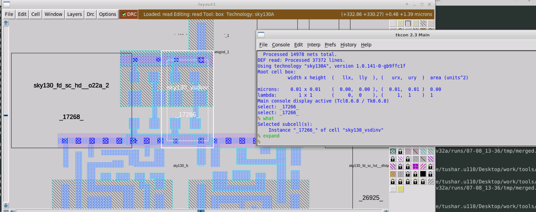This screenshot has height=212, width=536.
Task: Pick the yellow dotted layer swatch
Action: 400,189
